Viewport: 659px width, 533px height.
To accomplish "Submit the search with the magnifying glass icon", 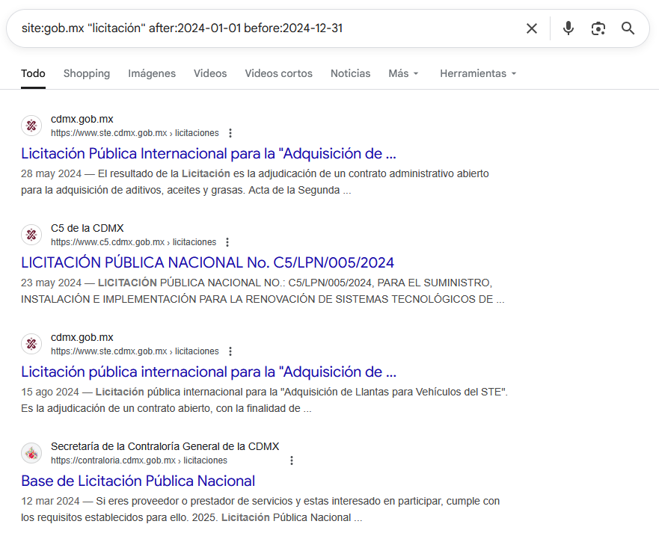I will [628, 28].
